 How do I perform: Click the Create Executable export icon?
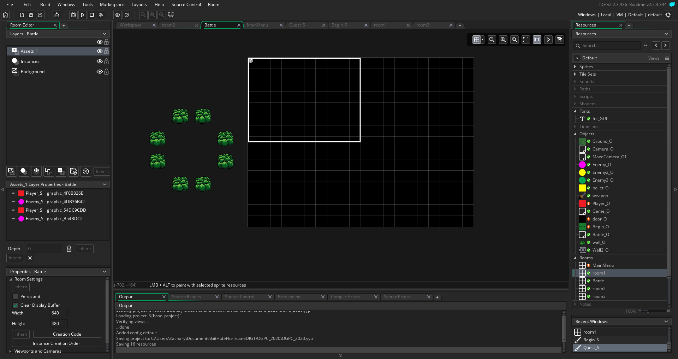56,15
